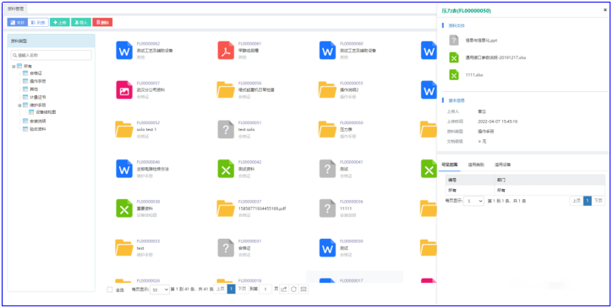Open PDF file icon for FL00000061
Screen dimensions: 613x308
[x=226, y=51]
